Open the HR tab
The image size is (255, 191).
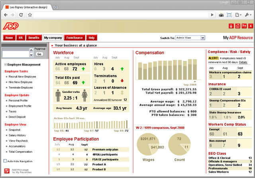pos(20,38)
